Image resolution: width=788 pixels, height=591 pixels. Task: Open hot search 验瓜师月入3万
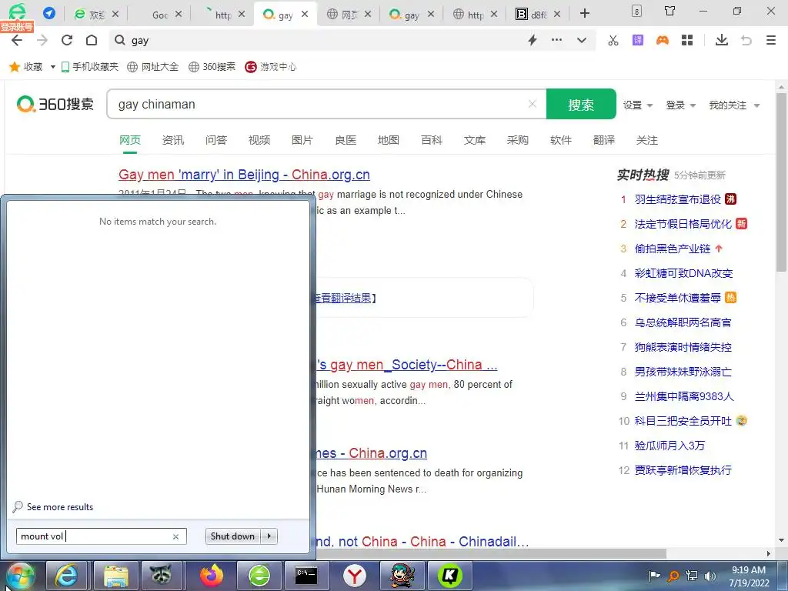[669, 446]
